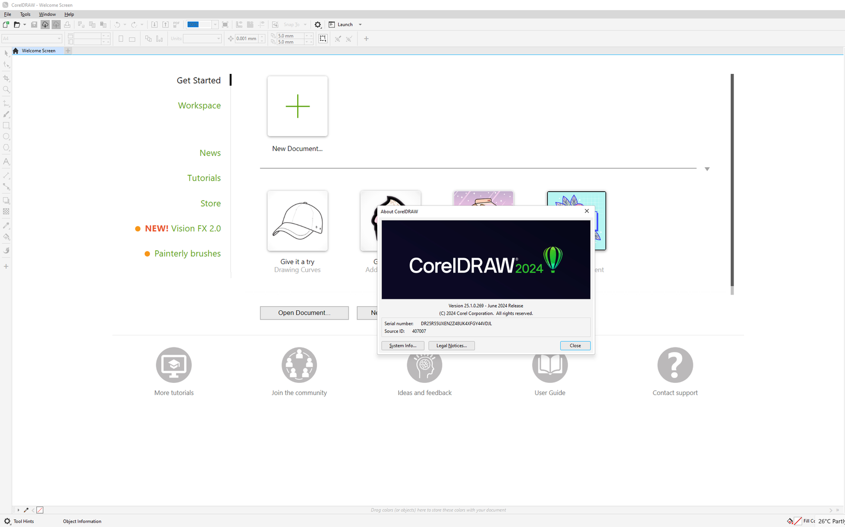Expand the Open button dropdown arrow
The height and width of the screenshot is (527, 845).
click(x=24, y=25)
